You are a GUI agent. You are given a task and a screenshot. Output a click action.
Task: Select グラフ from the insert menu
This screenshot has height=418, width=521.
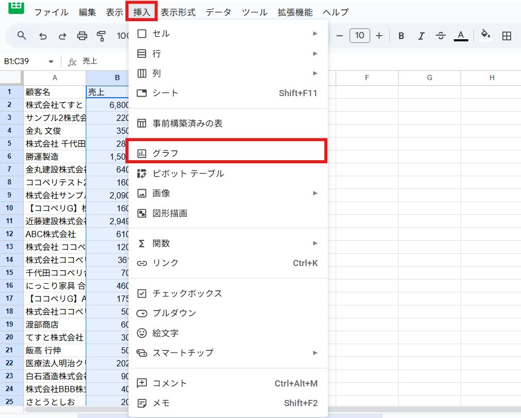227,153
